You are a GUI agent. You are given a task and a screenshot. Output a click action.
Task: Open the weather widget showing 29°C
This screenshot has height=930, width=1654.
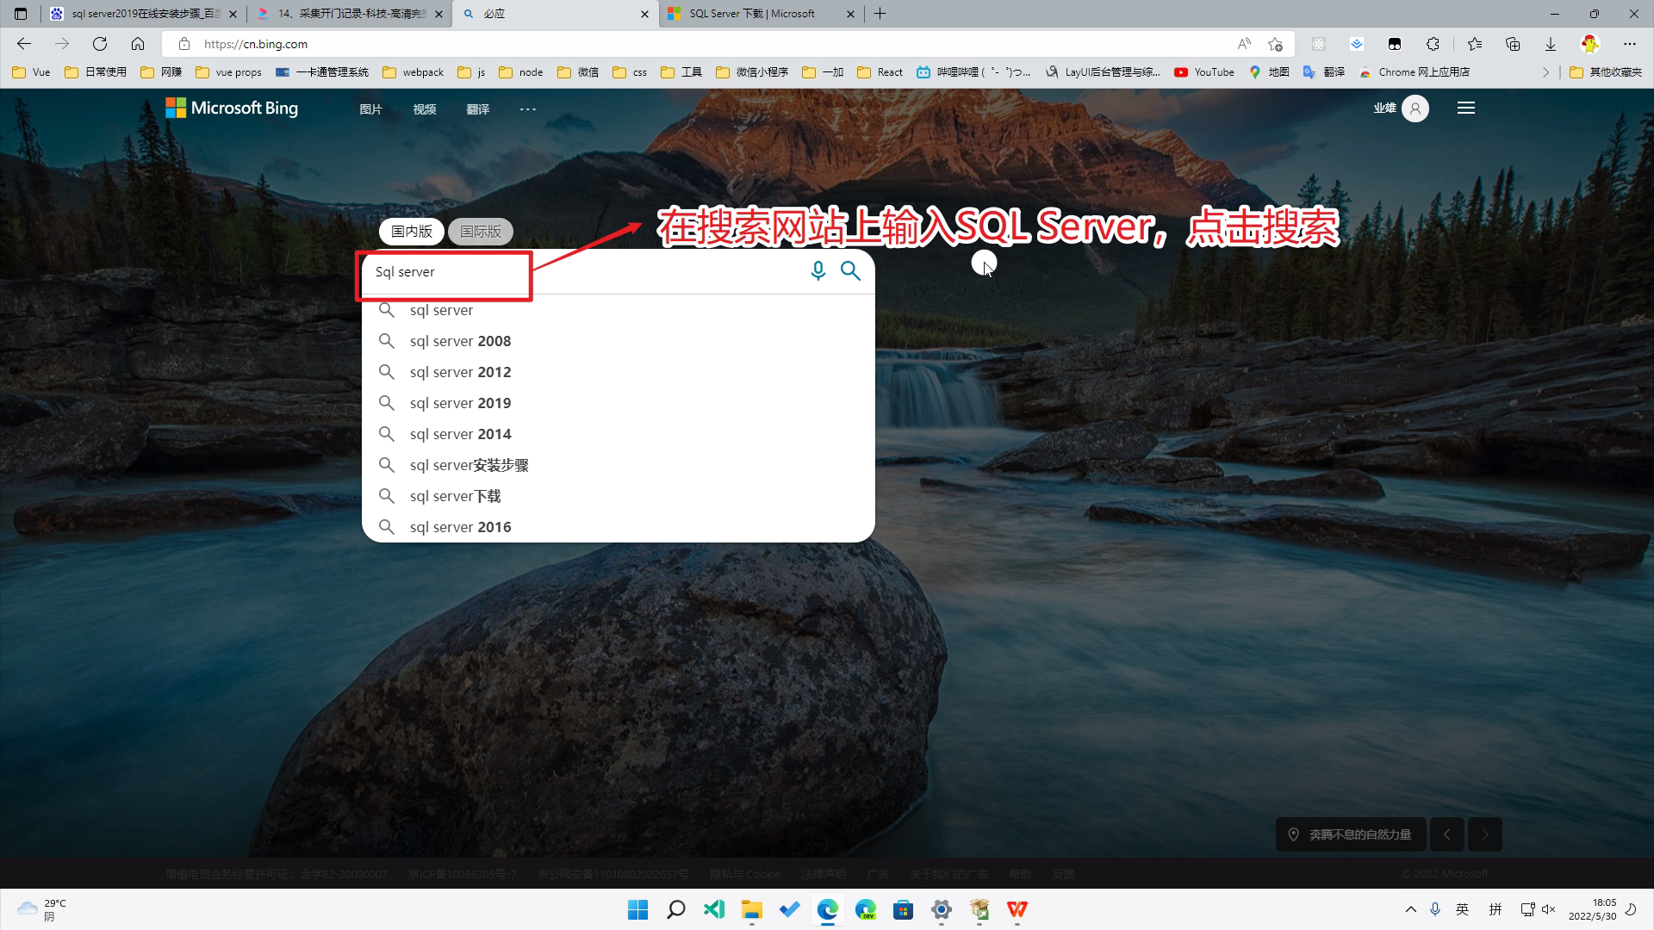pyautogui.click(x=41, y=909)
